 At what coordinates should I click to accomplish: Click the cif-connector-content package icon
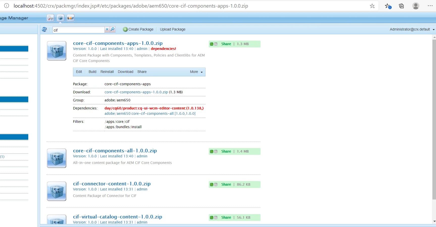click(57, 191)
